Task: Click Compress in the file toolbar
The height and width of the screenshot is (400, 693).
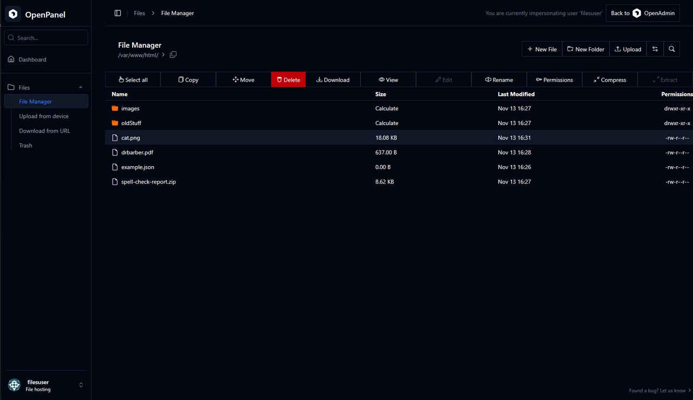Action: coord(610,80)
